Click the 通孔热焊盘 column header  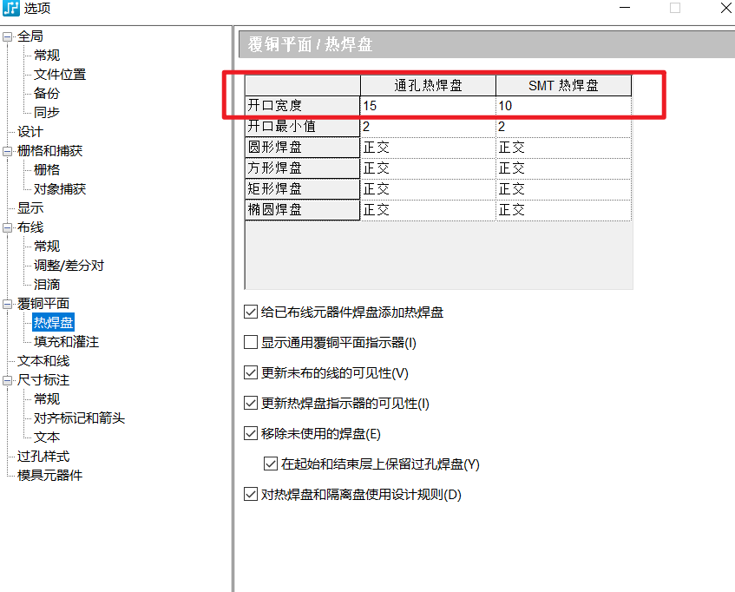pyautogui.click(x=428, y=85)
